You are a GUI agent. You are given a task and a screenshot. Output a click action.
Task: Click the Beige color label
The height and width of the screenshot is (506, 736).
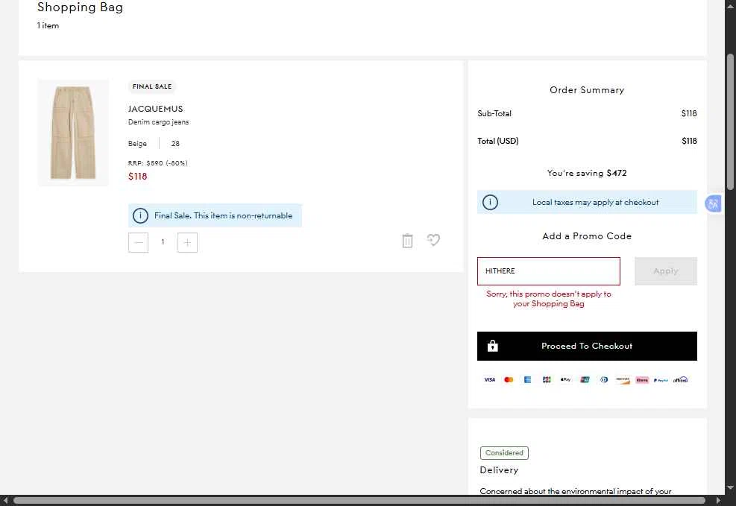tap(137, 144)
